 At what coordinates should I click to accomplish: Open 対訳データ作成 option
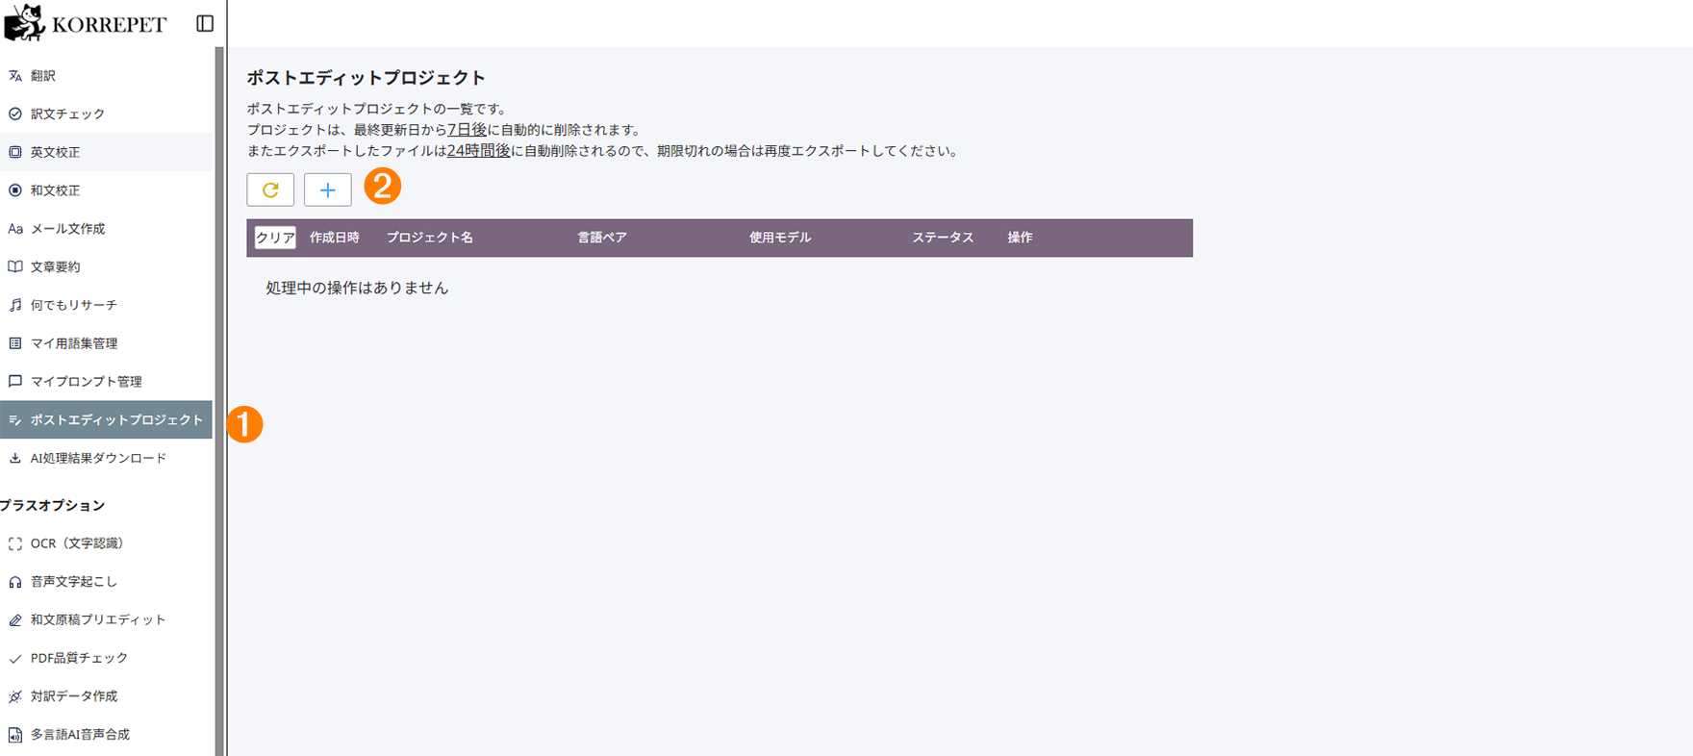click(x=106, y=696)
